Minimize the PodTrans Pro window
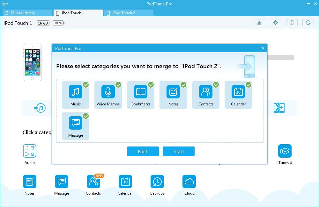 point(308,4)
